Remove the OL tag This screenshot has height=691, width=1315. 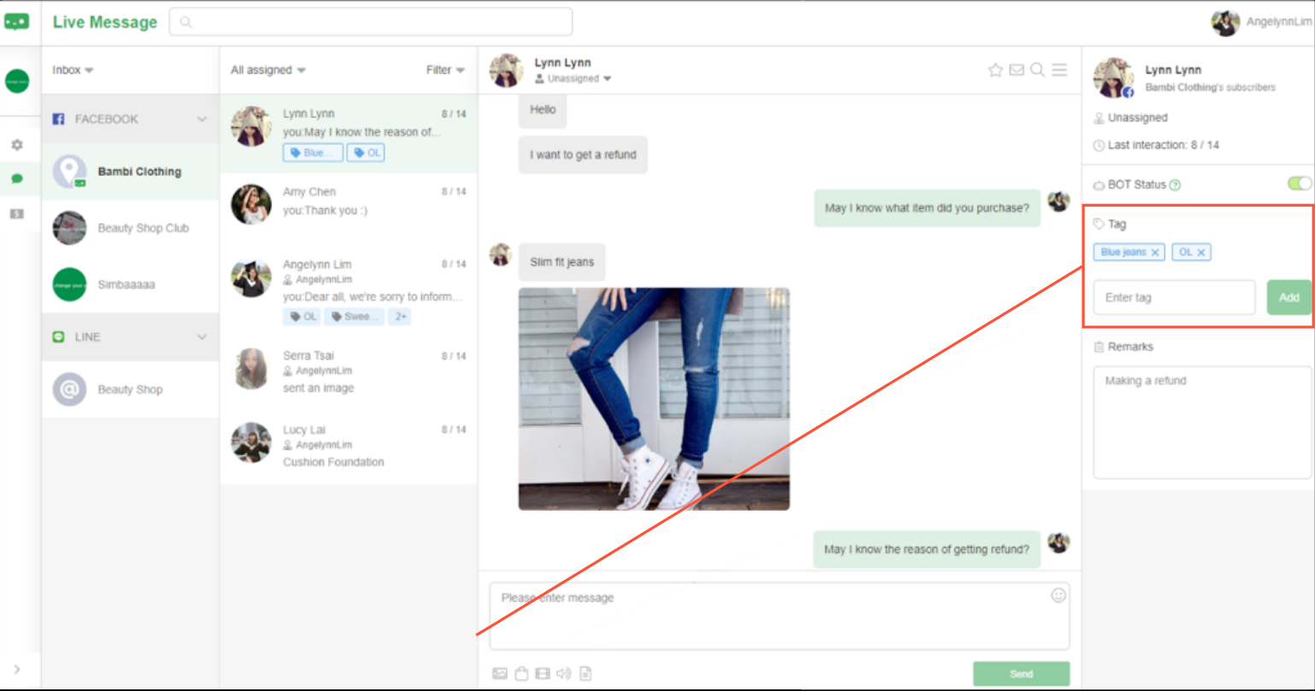[1201, 253]
